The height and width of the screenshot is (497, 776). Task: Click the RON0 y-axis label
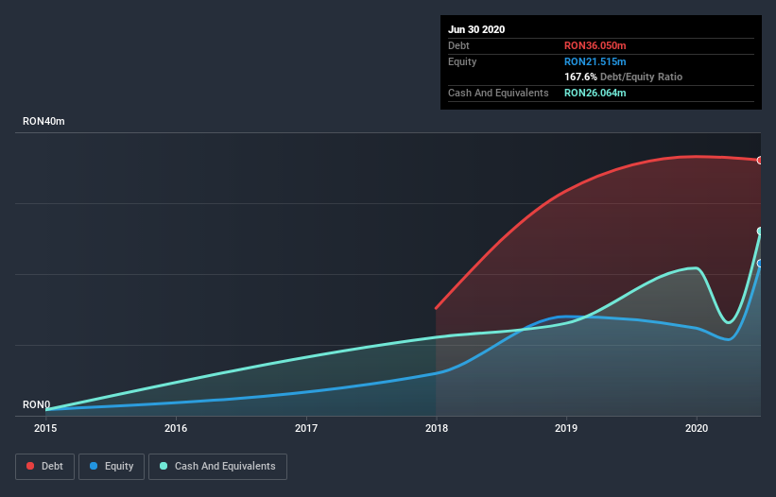pos(37,404)
